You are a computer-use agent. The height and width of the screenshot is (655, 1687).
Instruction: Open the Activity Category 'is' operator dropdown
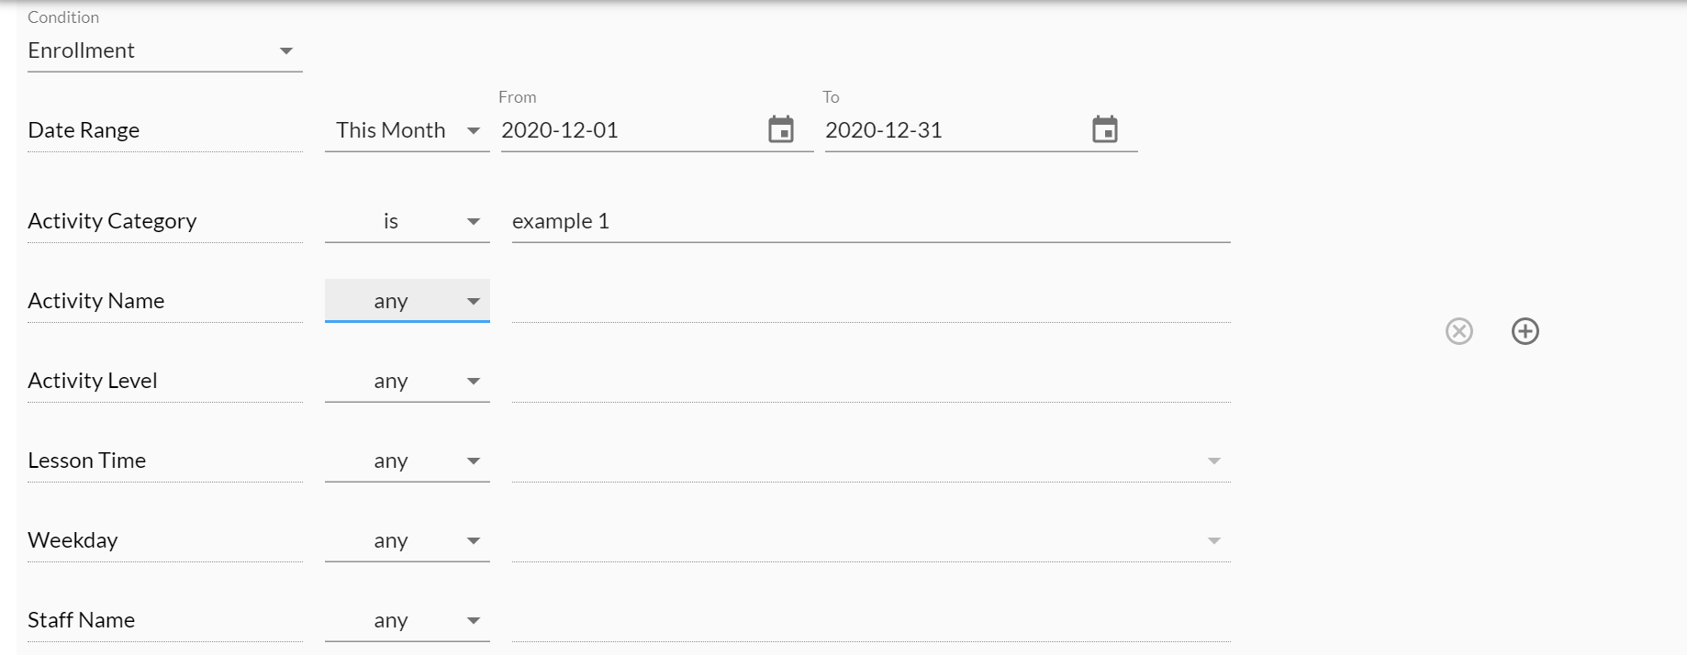coord(407,221)
